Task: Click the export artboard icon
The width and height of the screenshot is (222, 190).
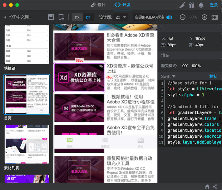Action: [62, 17]
